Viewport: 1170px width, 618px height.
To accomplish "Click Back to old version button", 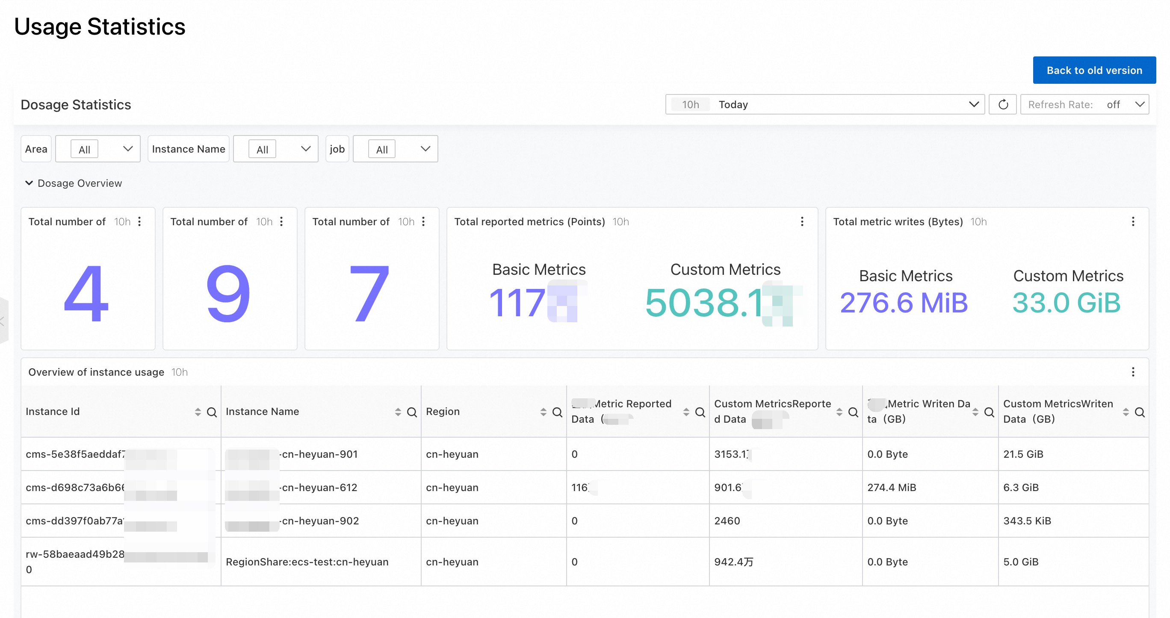I will 1094,71.
